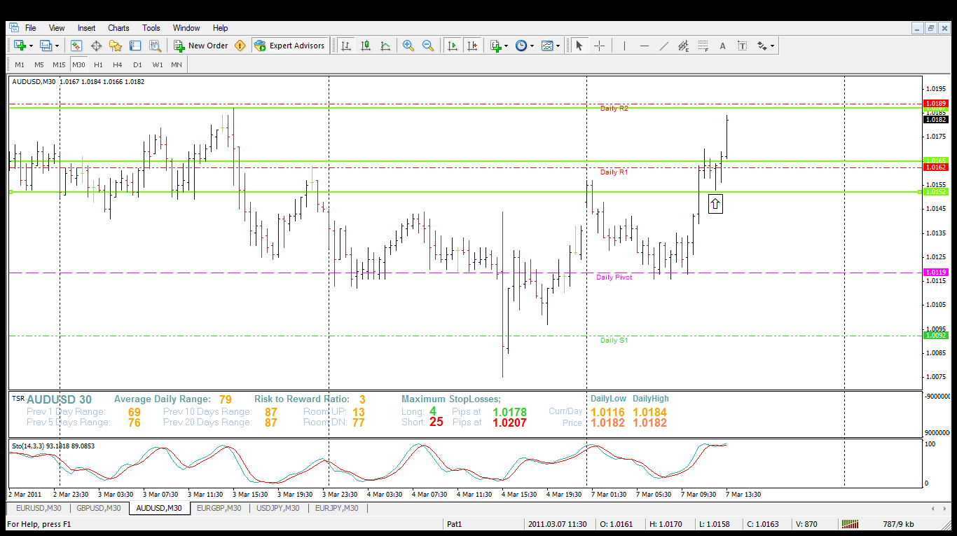Open the File menu
This screenshot has width=957, height=536.
coord(31,28)
